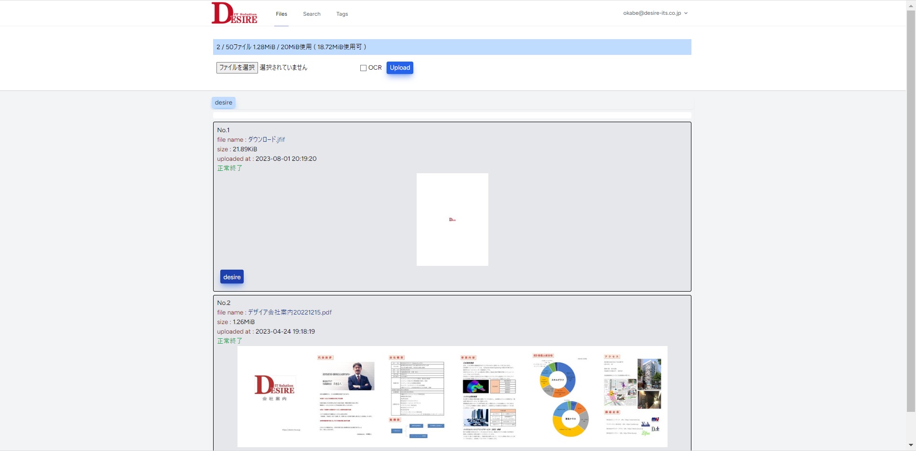Open the デザイア会社案内20221215.pdf link
The height and width of the screenshot is (451, 916).
coord(290,312)
